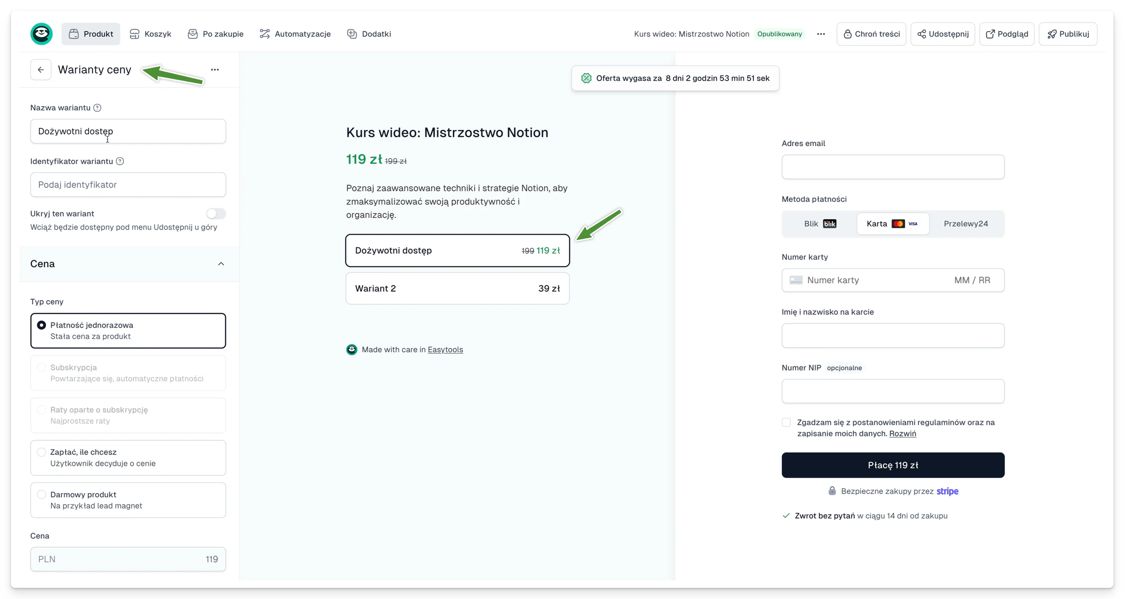Screen dimensions: 1125x599
Task: Go back using the arrow beside Warianty ceny
Action: (41, 70)
